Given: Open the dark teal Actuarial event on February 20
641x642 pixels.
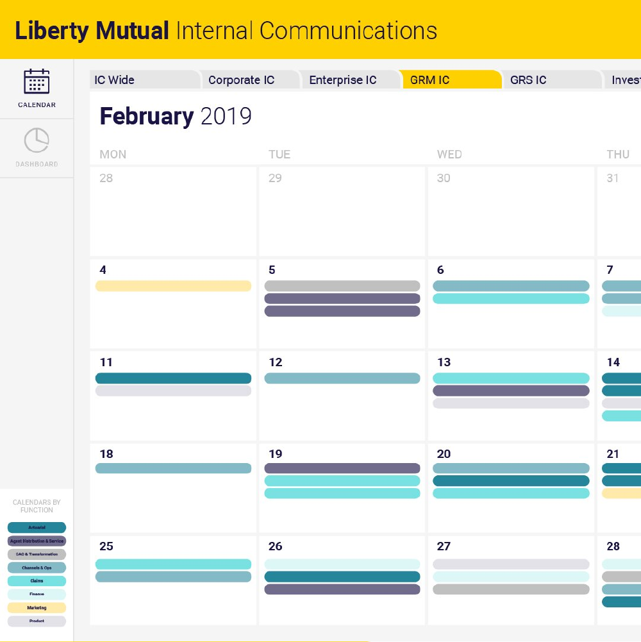Looking at the screenshot, I should point(511,480).
